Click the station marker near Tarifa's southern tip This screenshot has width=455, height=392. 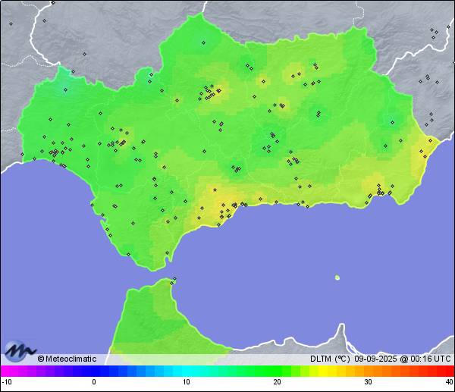click(x=167, y=253)
